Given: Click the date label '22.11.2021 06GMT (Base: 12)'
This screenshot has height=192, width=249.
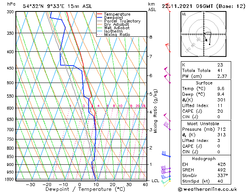Looking at the screenshot, I should click(203, 6).
